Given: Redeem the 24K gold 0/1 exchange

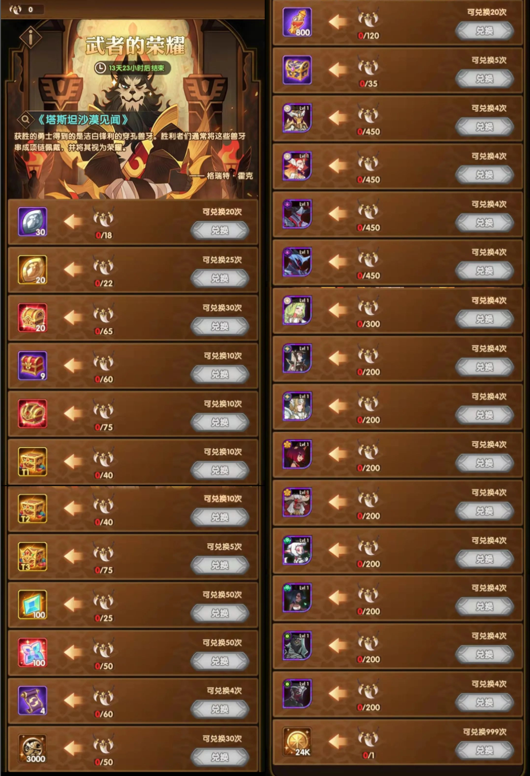Looking at the screenshot, I should (x=484, y=751).
